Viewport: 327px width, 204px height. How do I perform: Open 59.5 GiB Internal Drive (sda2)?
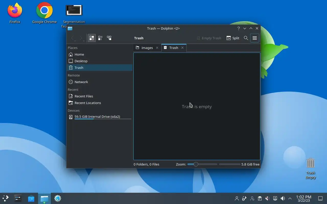99,117
